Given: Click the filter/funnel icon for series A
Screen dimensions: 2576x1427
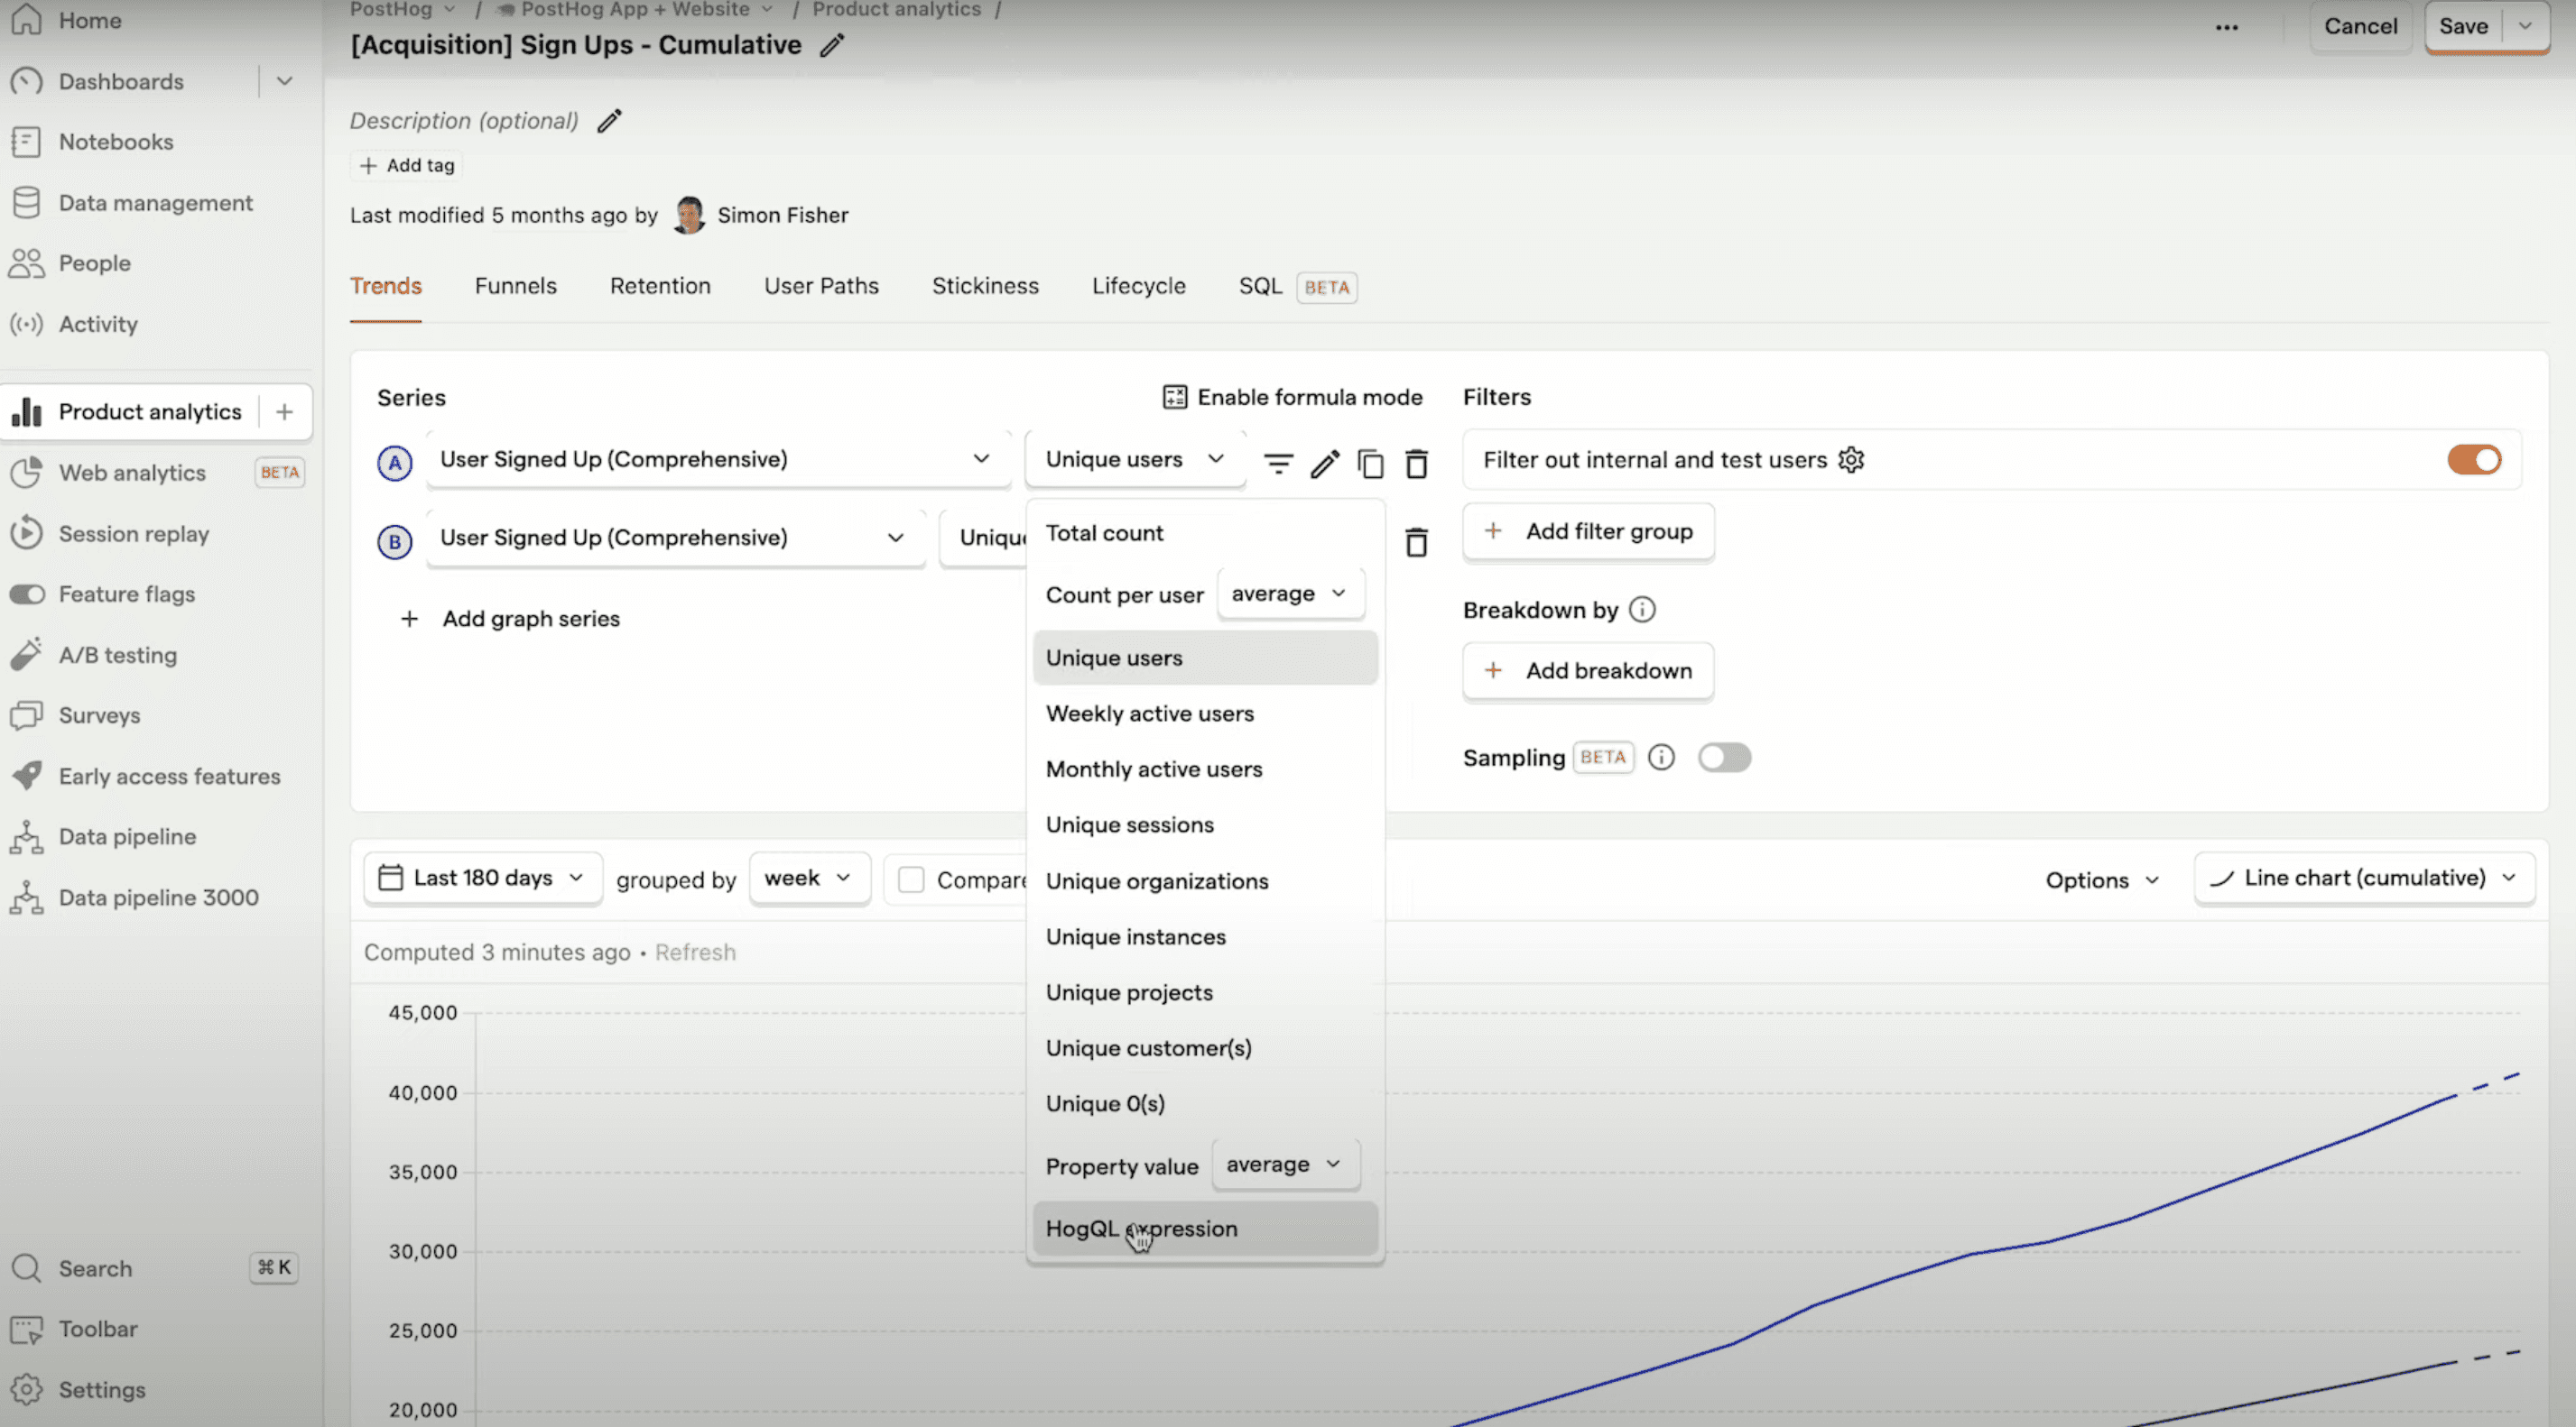Looking at the screenshot, I should pos(1278,462).
